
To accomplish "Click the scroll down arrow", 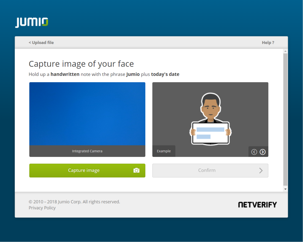I will coord(285,189).
